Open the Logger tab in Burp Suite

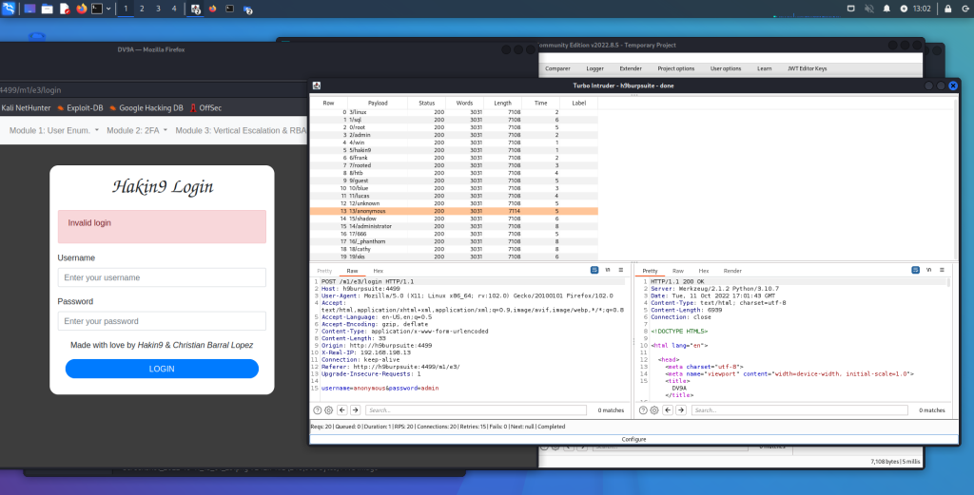point(594,68)
